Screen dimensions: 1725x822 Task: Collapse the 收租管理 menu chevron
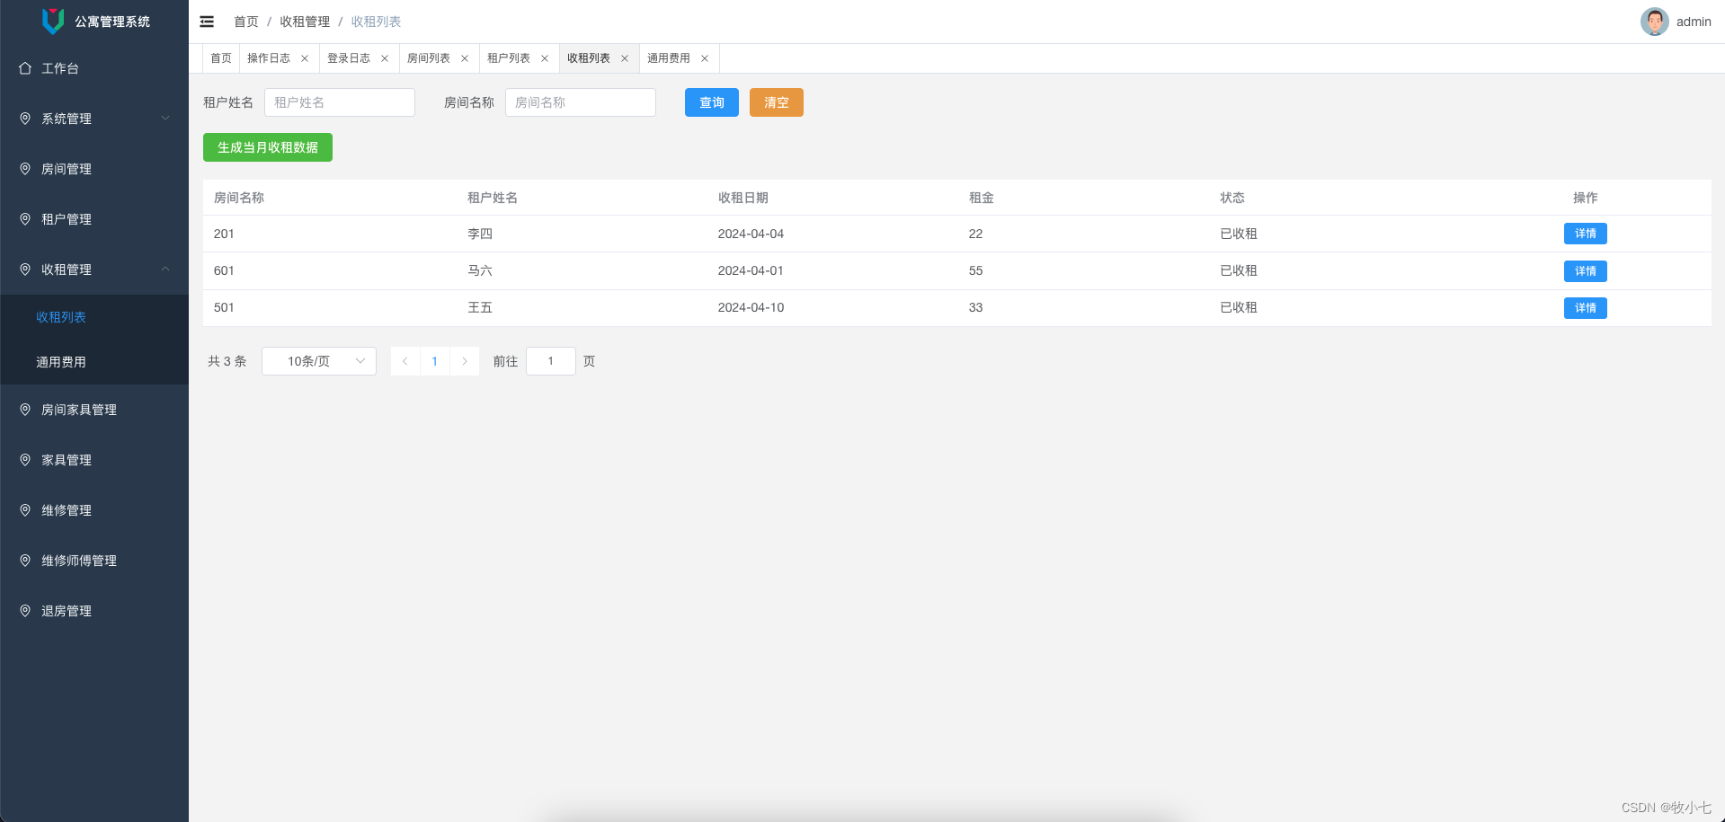coord(165,270)
